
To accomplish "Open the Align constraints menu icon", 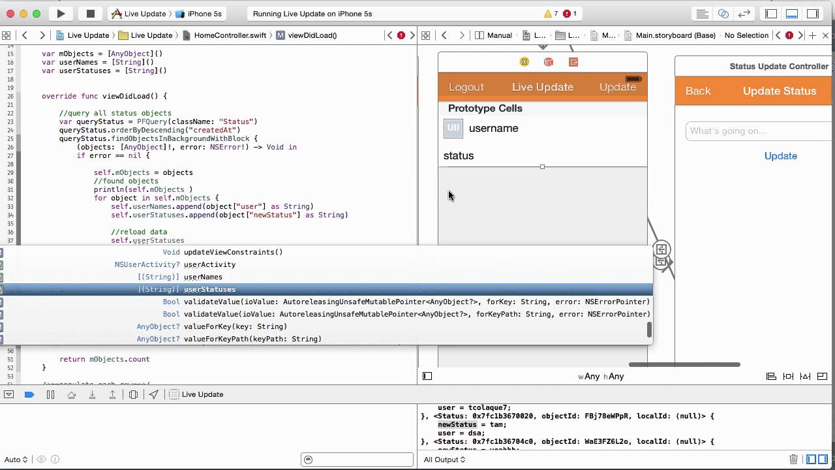I will pos(771,376).
